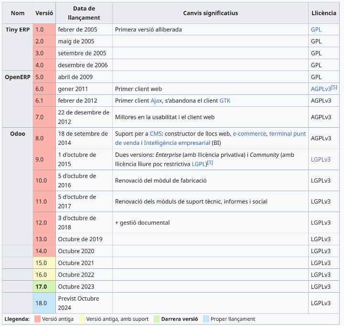Select the 'Odoo' name cell
344x326 pixels.
point(18,186)
